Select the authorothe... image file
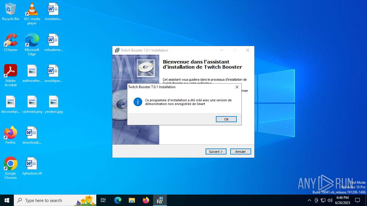This screenshot has width=367, height=206. point(32,74)
